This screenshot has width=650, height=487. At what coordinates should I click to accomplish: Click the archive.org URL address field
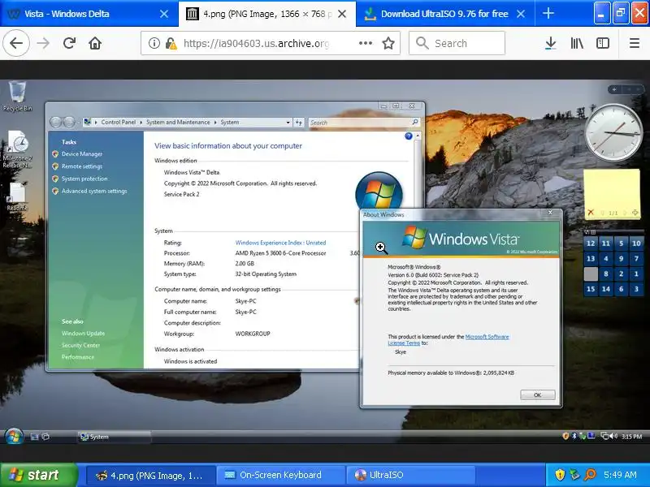click(256, 43)
